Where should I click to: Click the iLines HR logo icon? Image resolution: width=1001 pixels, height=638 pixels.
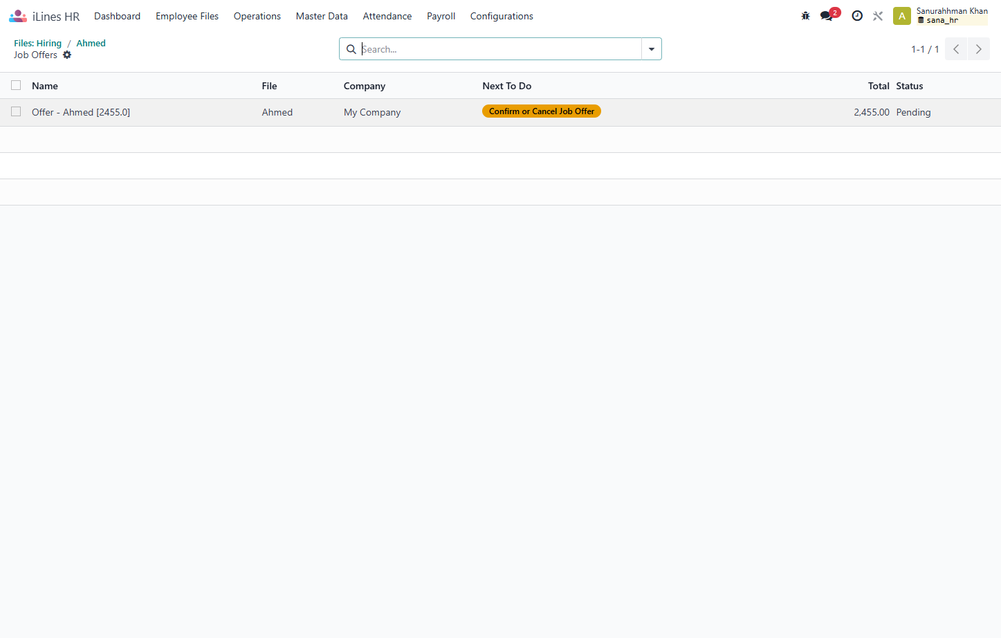[x=18, y=16]
